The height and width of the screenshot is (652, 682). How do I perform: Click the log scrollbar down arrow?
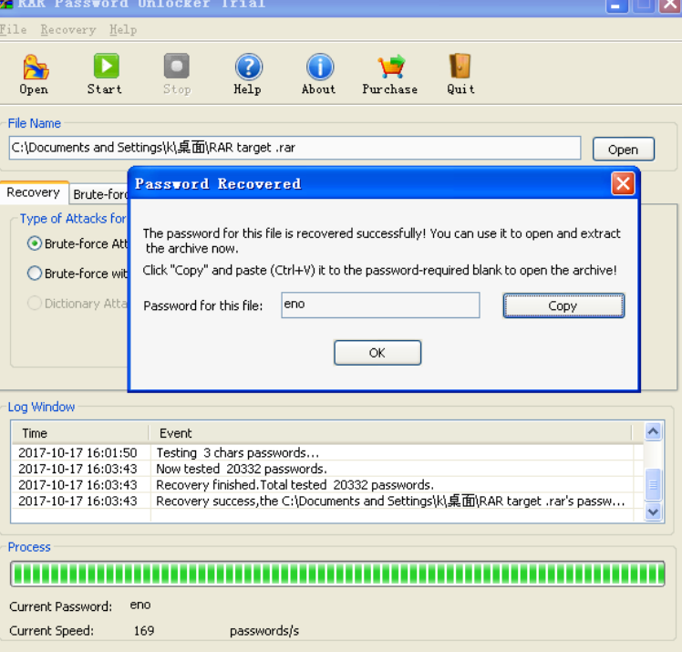coord(653,512)
